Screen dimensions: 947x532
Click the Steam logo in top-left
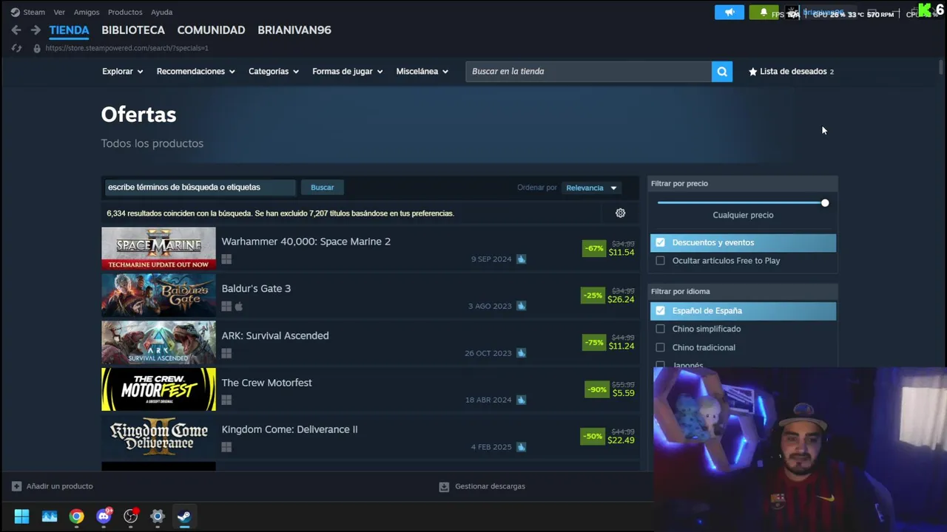point(15,12)
